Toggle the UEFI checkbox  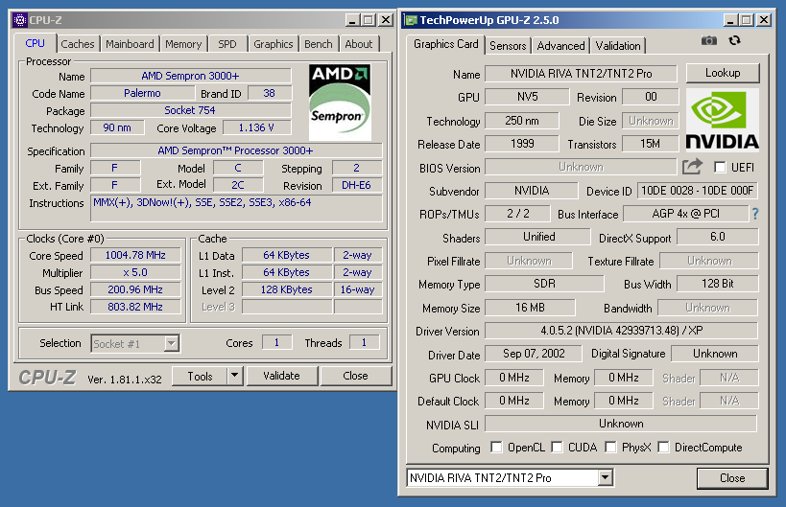pyautogui.click(x=720, y=167)
